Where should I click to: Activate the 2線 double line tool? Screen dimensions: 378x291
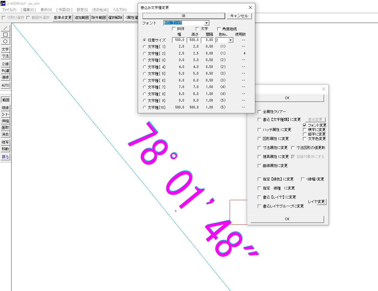pos(5,64)
